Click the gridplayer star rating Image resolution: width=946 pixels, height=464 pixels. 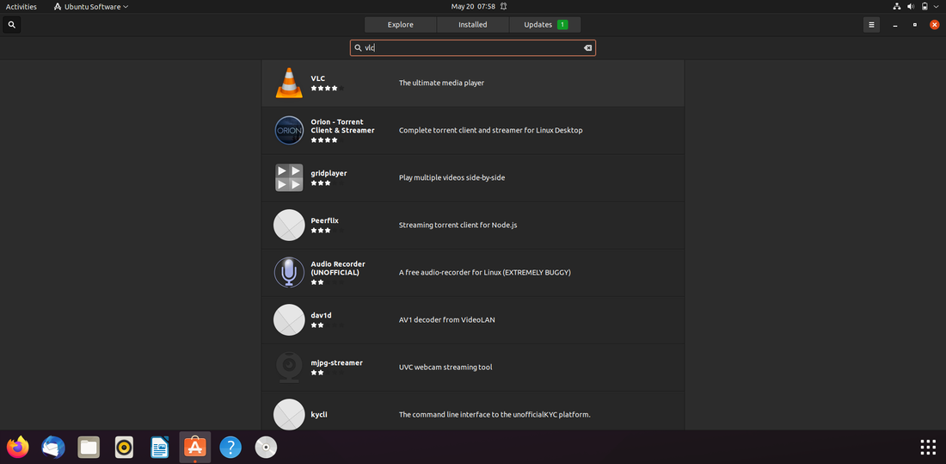pos(328,183)
